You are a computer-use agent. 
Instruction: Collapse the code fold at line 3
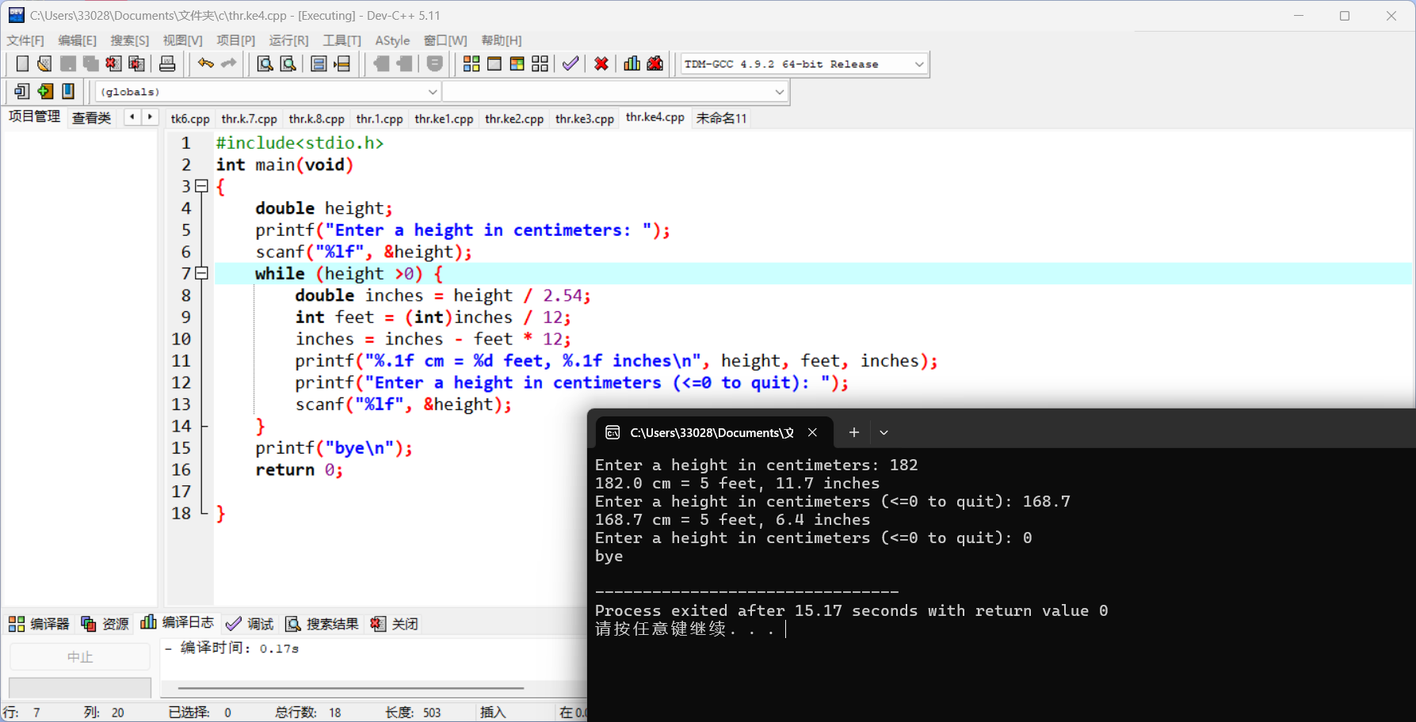coord(202,186)
